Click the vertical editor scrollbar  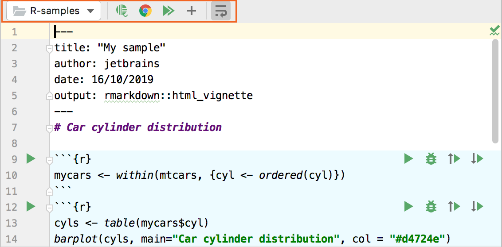pos(495,91)
